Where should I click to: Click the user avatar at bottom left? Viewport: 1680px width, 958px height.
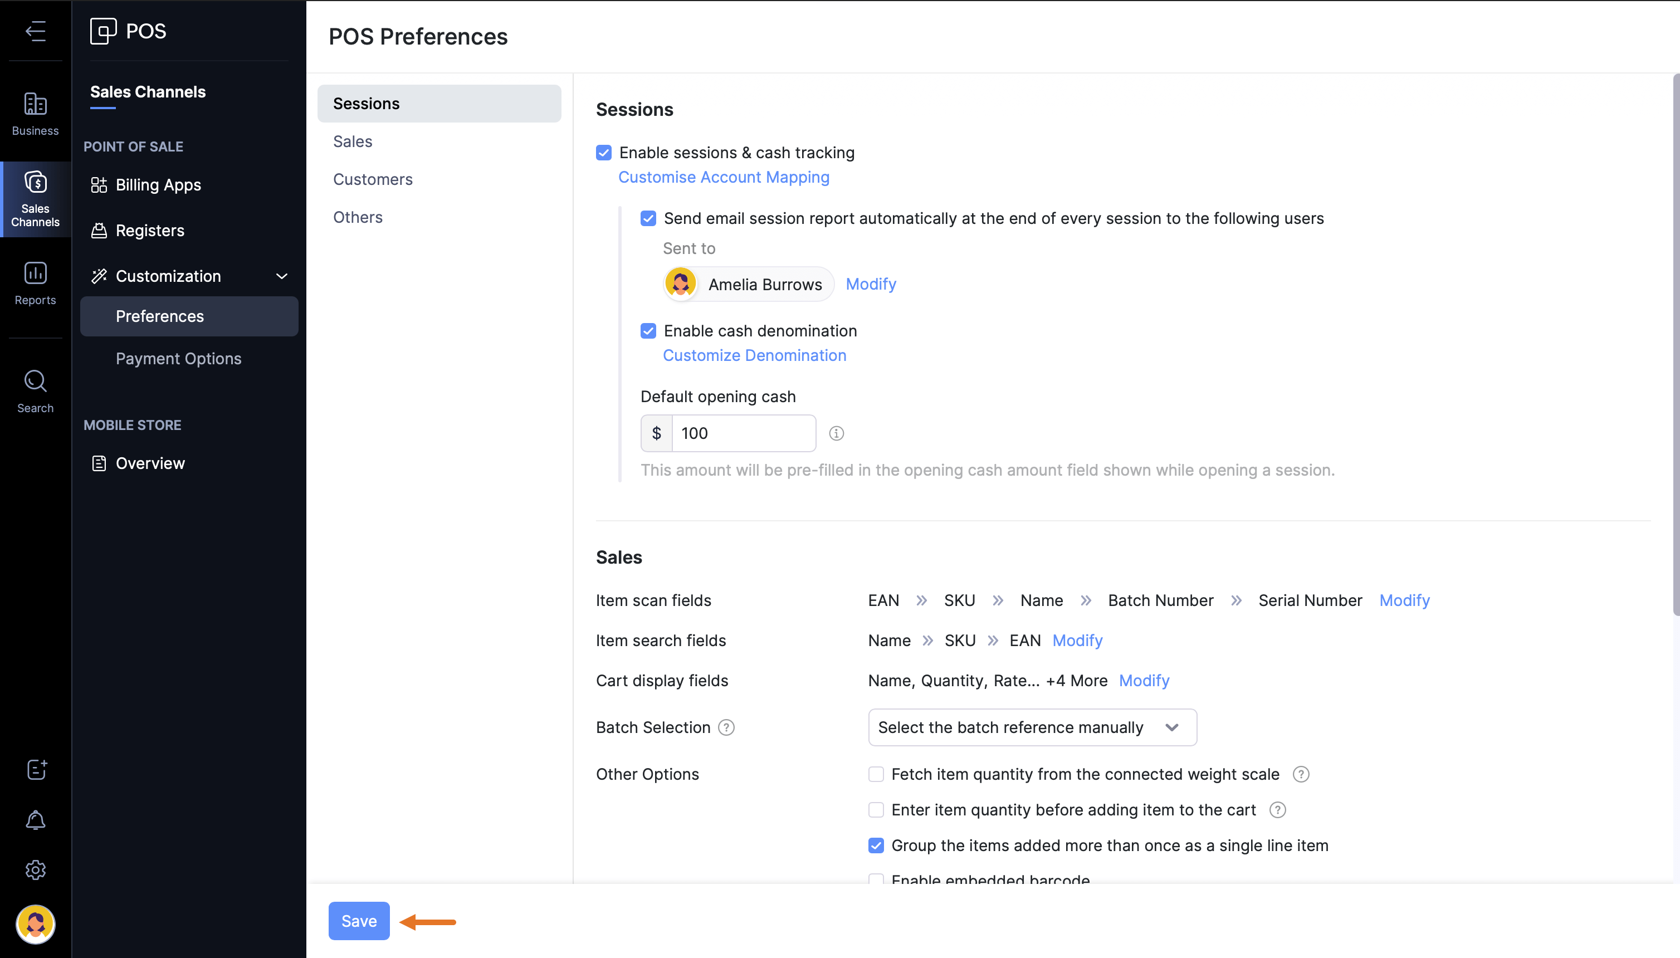[36, 924]
